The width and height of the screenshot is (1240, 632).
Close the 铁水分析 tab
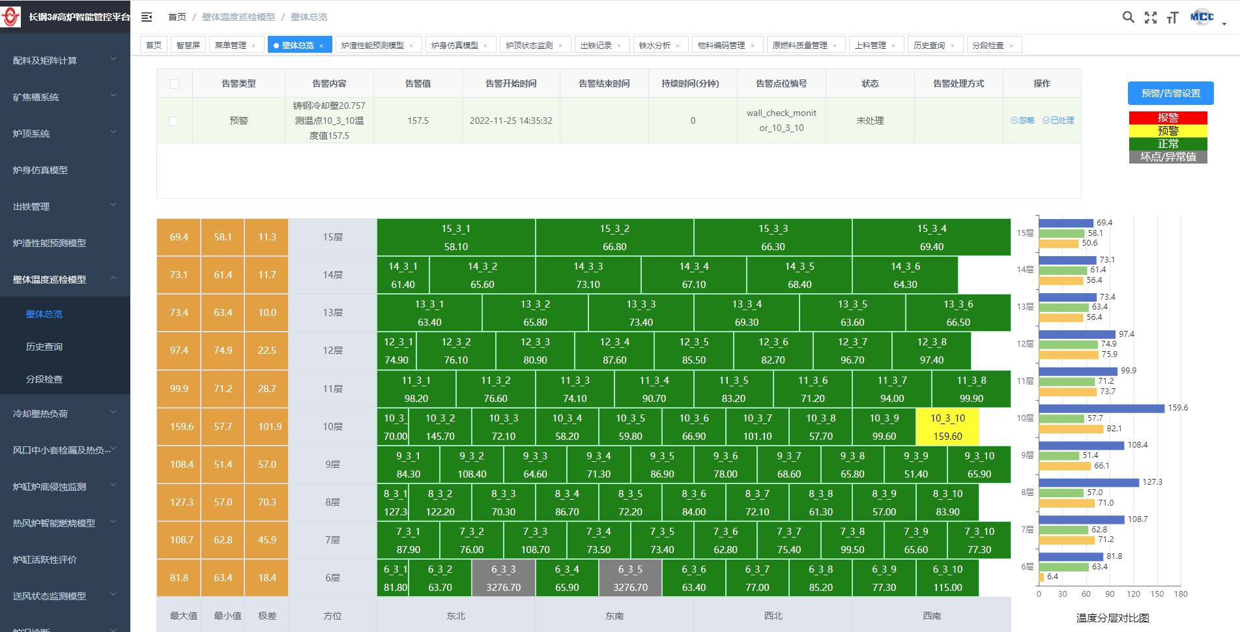tap(678, 46)
